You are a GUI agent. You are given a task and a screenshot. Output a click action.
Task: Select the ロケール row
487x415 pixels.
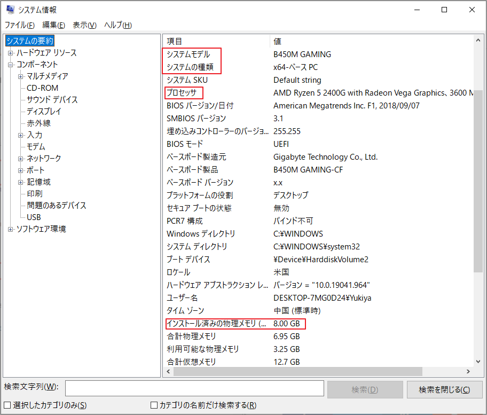click(318, 272)
